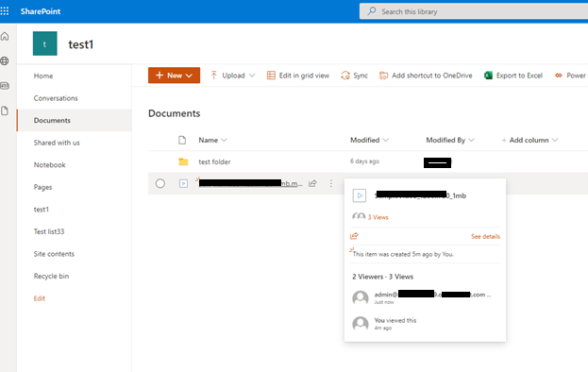This screenshot has width=588, height=372.
Task: Click the test1 site title
Action: point(80,44)
